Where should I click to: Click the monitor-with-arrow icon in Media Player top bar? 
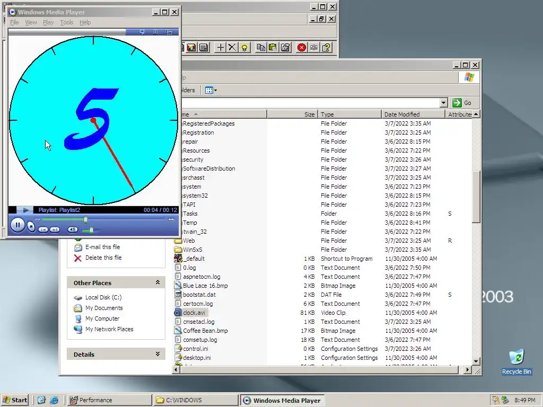(x=142, y=32)
